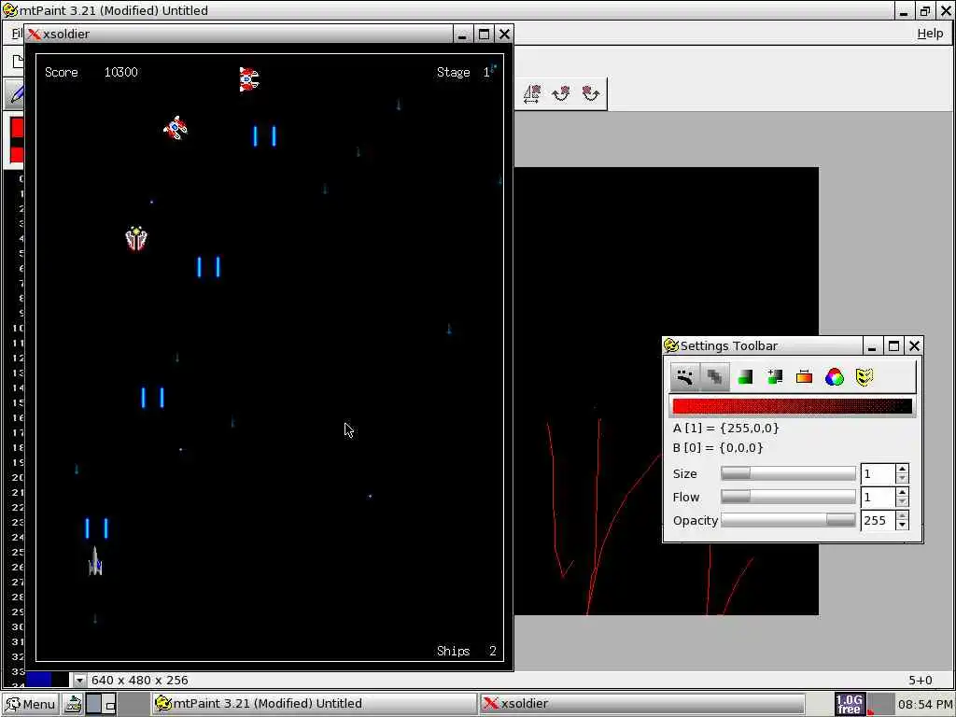Click the Size value input field

(878, 473)
